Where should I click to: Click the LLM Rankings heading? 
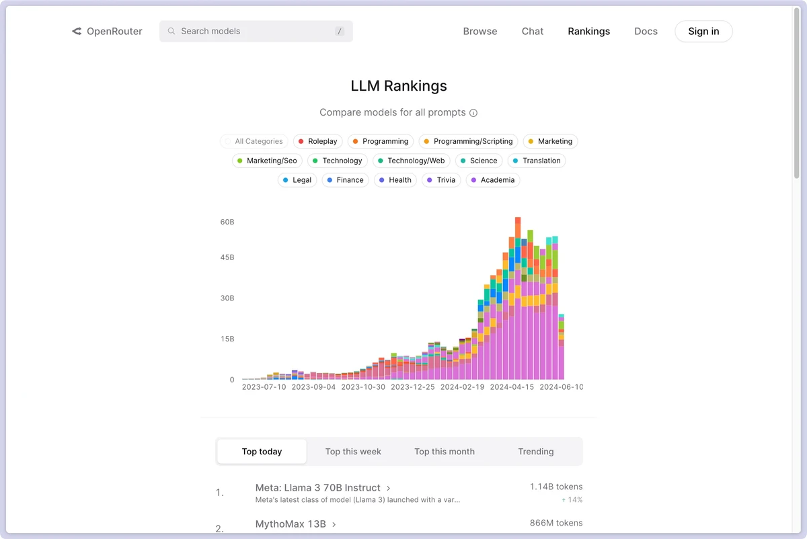point(399,86)
